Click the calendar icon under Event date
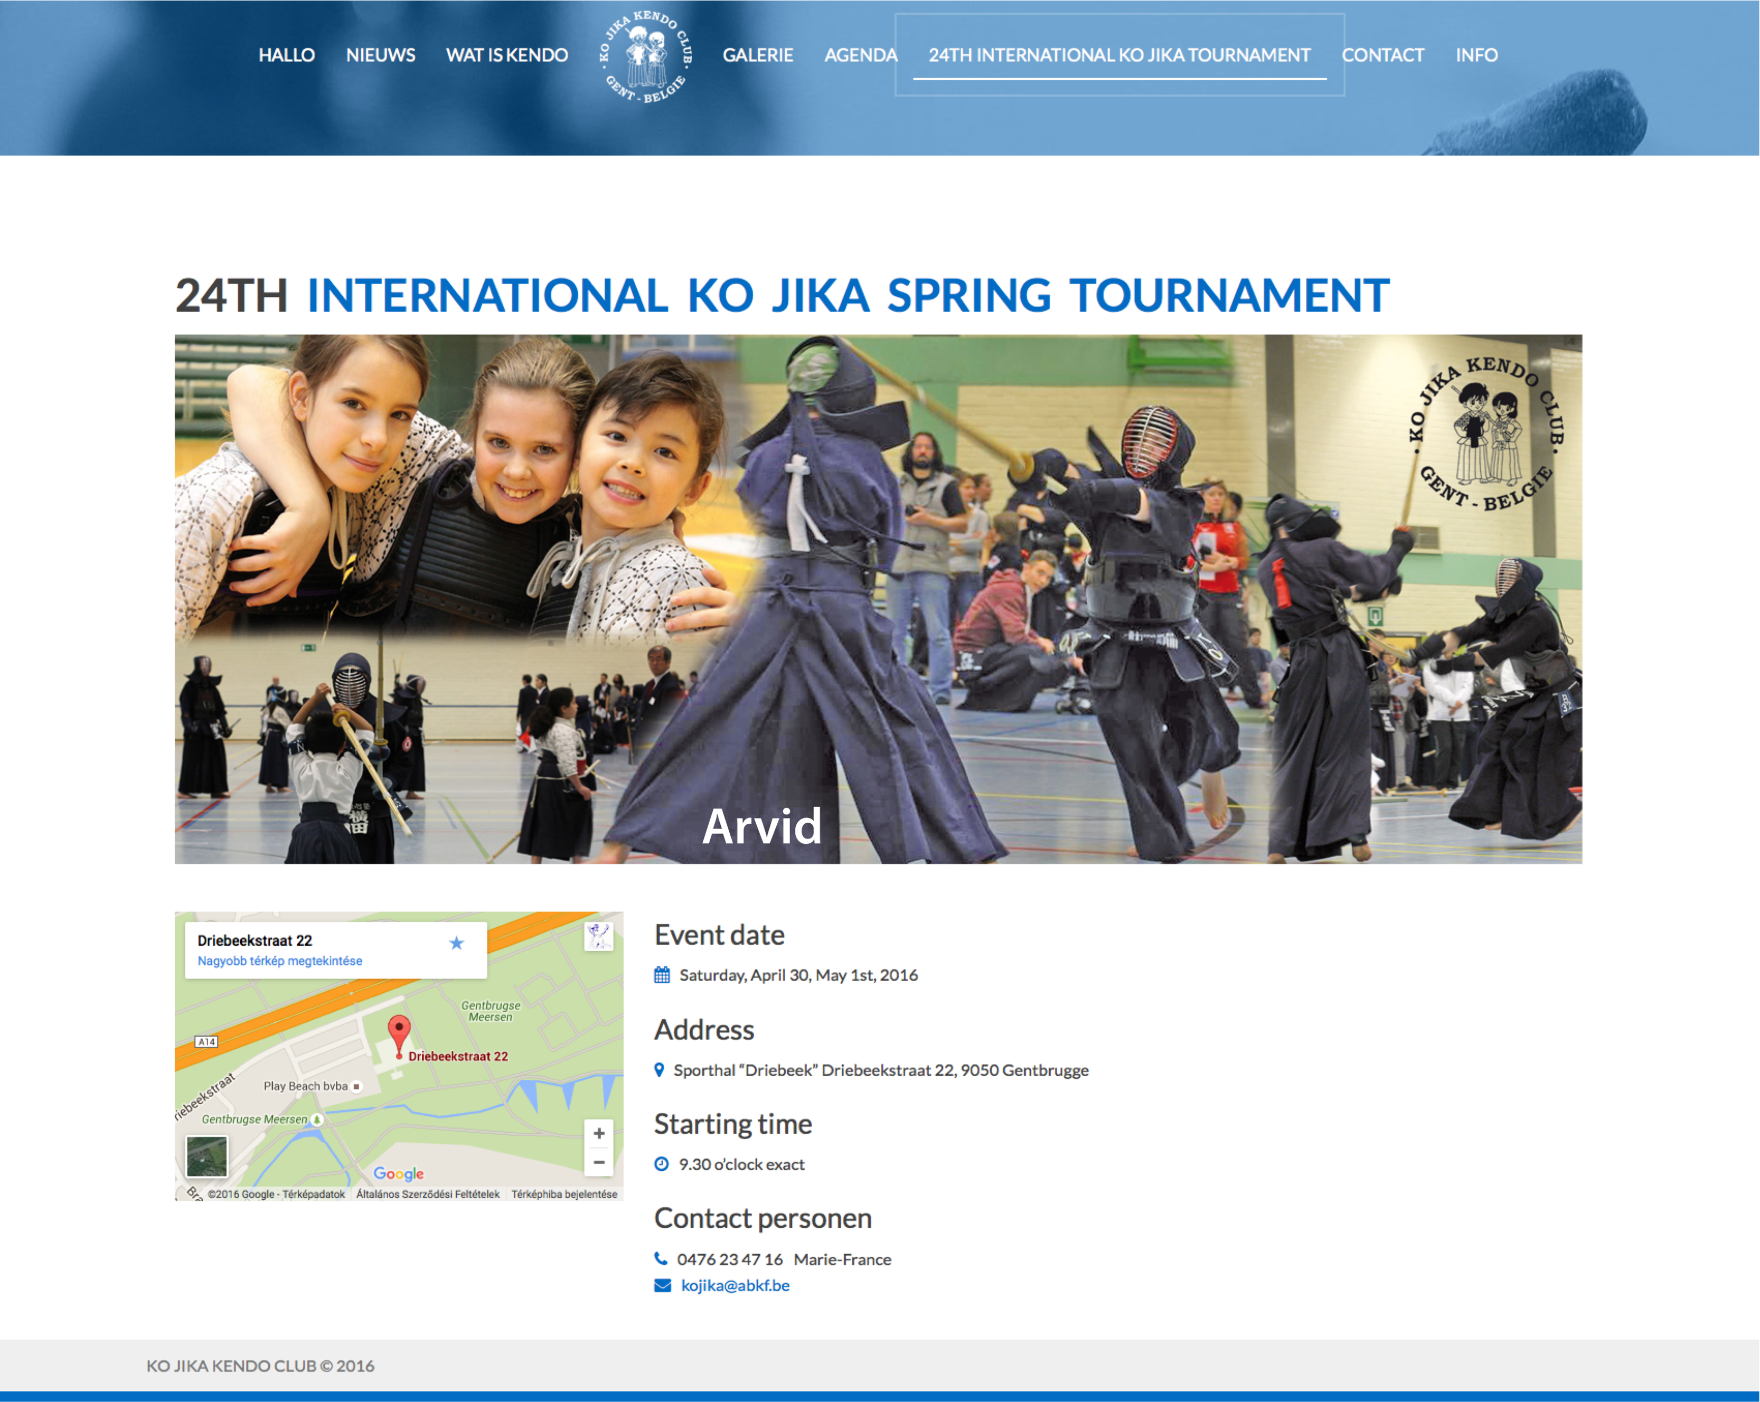This screenshot has width=1760, height=1402. 662,975
